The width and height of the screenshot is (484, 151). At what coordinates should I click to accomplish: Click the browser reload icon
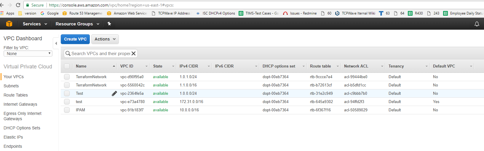tap(18, 5)
